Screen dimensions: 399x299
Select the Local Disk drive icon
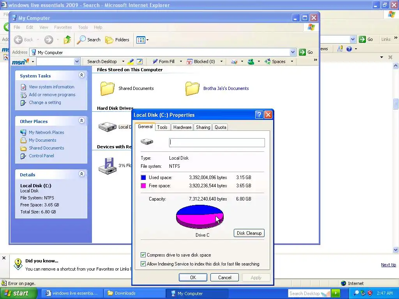pyautogui.click(x=108, y=127)
